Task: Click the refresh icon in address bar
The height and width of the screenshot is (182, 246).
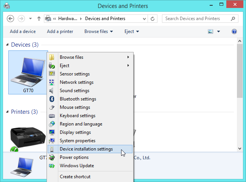Action: 153,19
